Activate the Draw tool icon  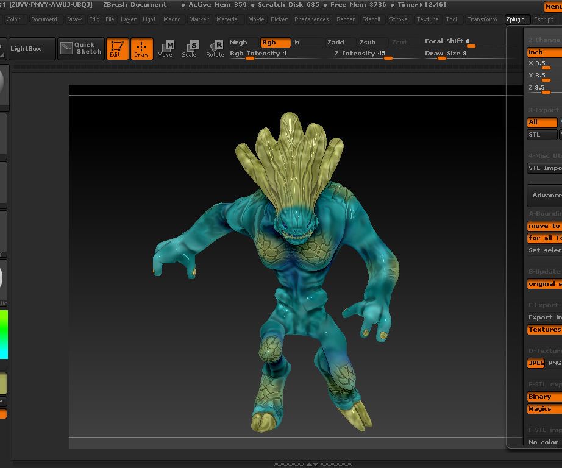click(142, 49)
